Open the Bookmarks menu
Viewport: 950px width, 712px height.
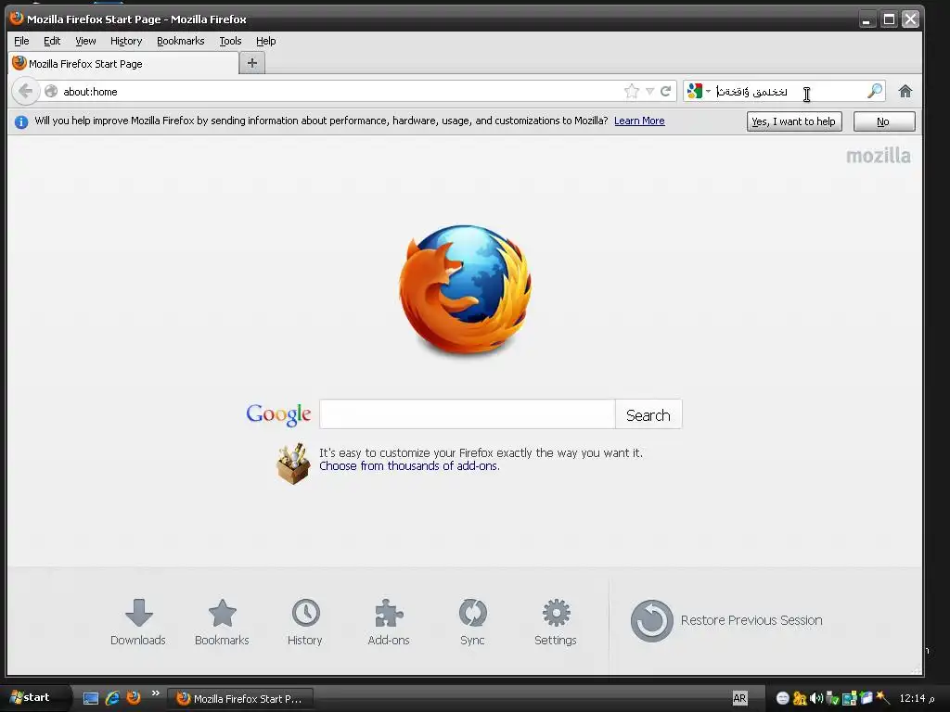coord(181,41)
